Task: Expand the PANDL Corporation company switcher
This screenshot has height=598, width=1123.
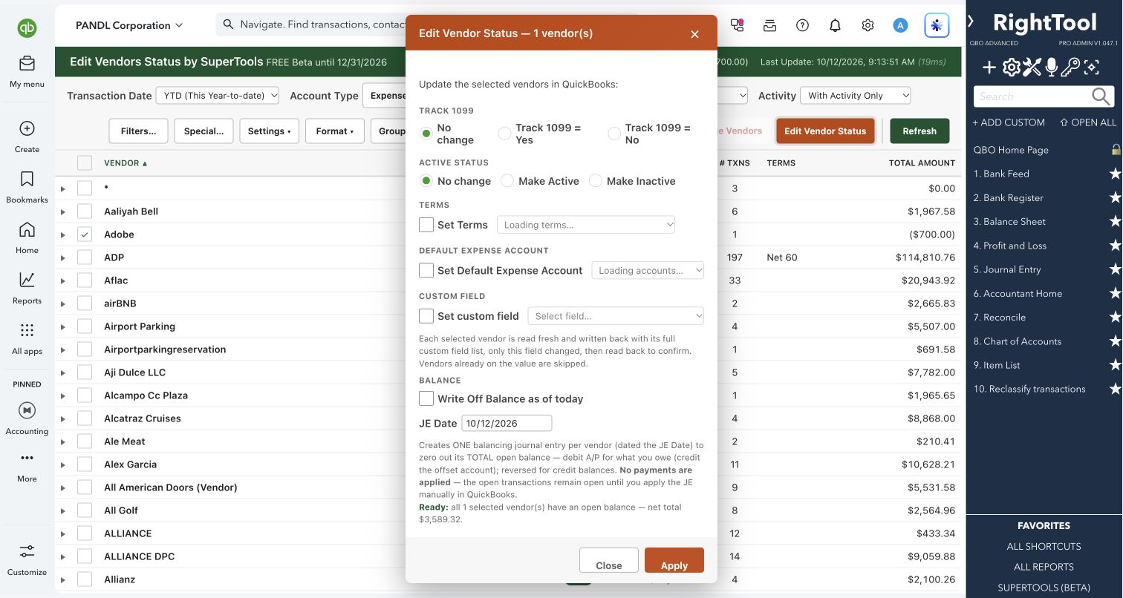Action: (x=129, y=25)
